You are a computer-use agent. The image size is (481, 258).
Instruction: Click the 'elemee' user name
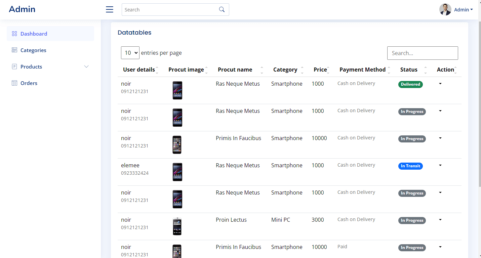click(130, 165)
